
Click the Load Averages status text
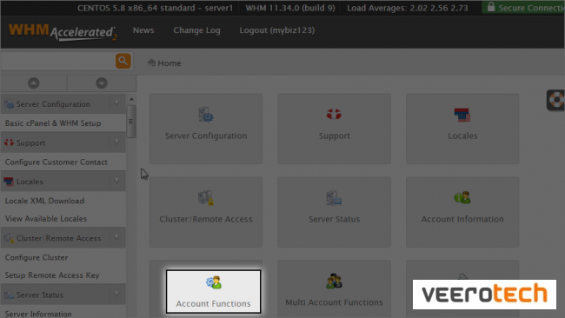click(407, 8)
